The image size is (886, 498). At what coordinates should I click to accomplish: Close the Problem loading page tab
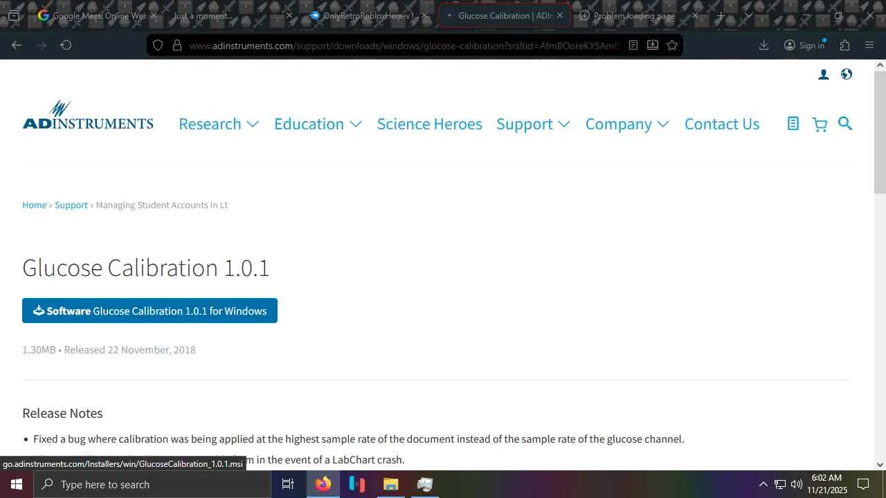[696, 15]
